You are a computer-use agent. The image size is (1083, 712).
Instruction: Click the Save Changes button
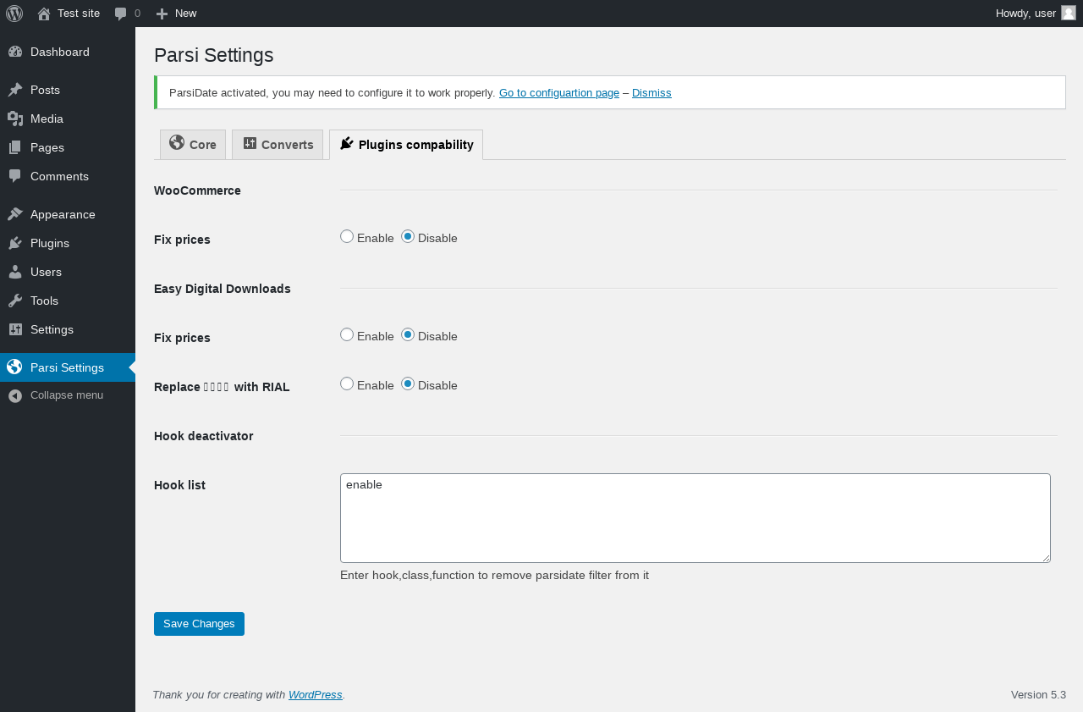pyautogui.click(x=199, y=624)
